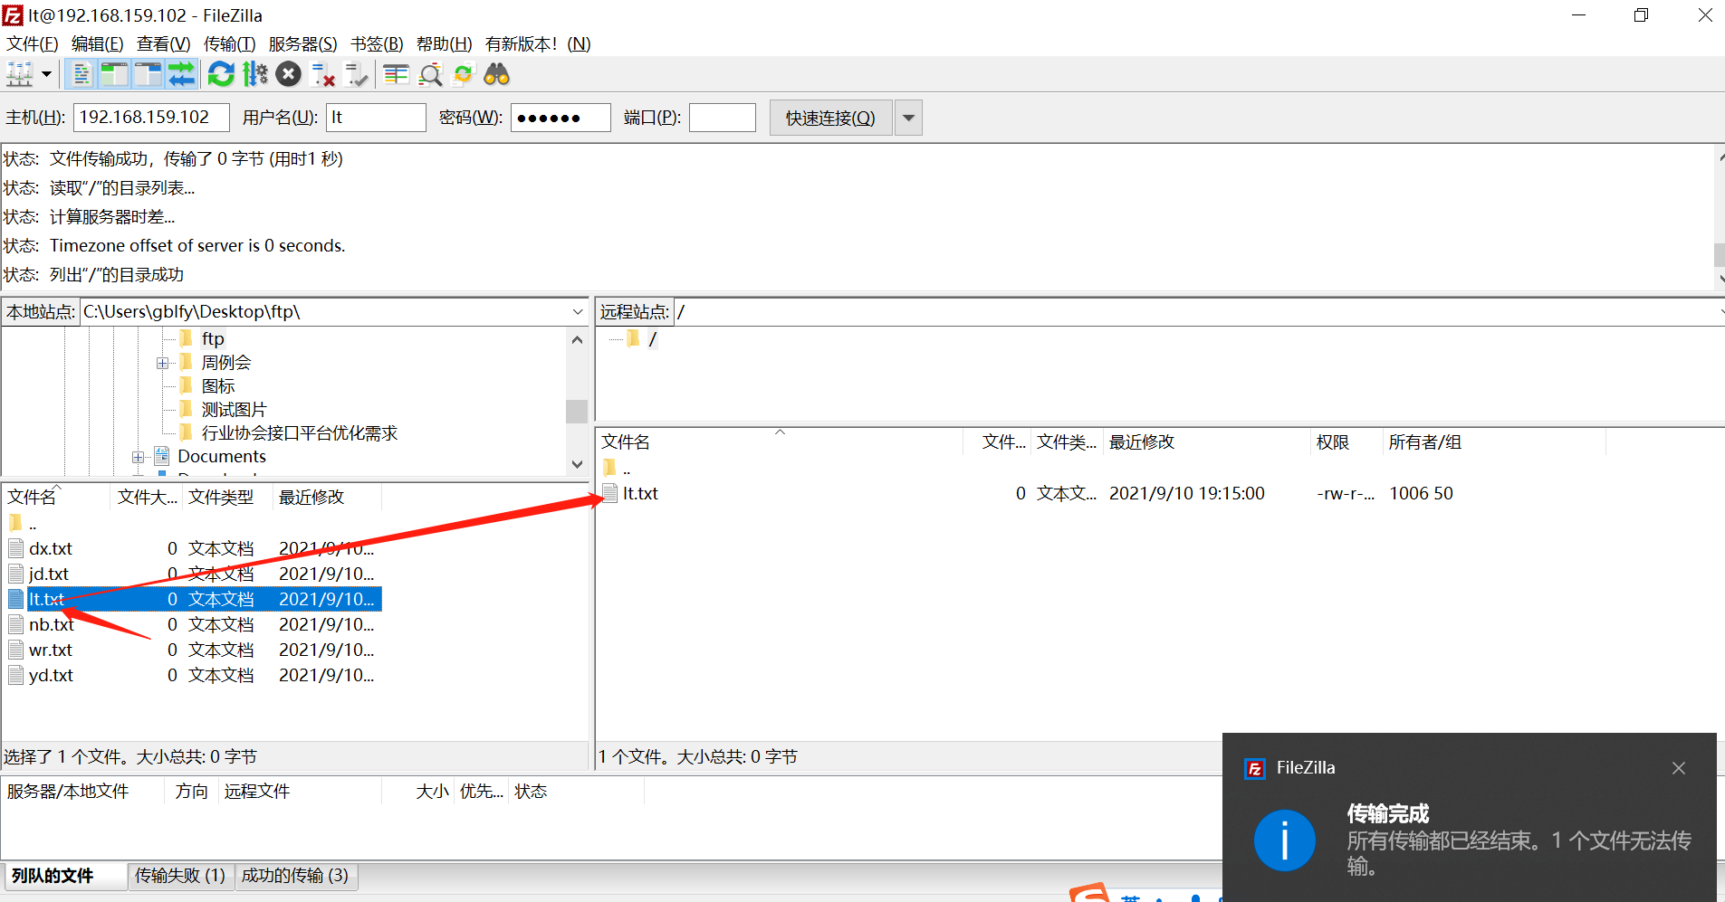Sort queue by 状态 column
Viewport: 1725px width, 902px height.
pyautogui.click(x=531, y=792)
